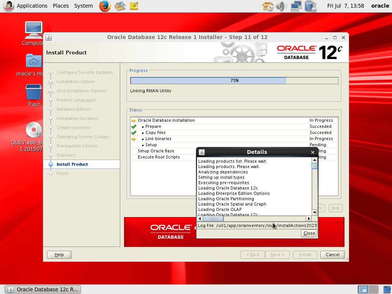Click the Log File path field in Details
Screen dimensions: 392x294
(x=257, y=225)
